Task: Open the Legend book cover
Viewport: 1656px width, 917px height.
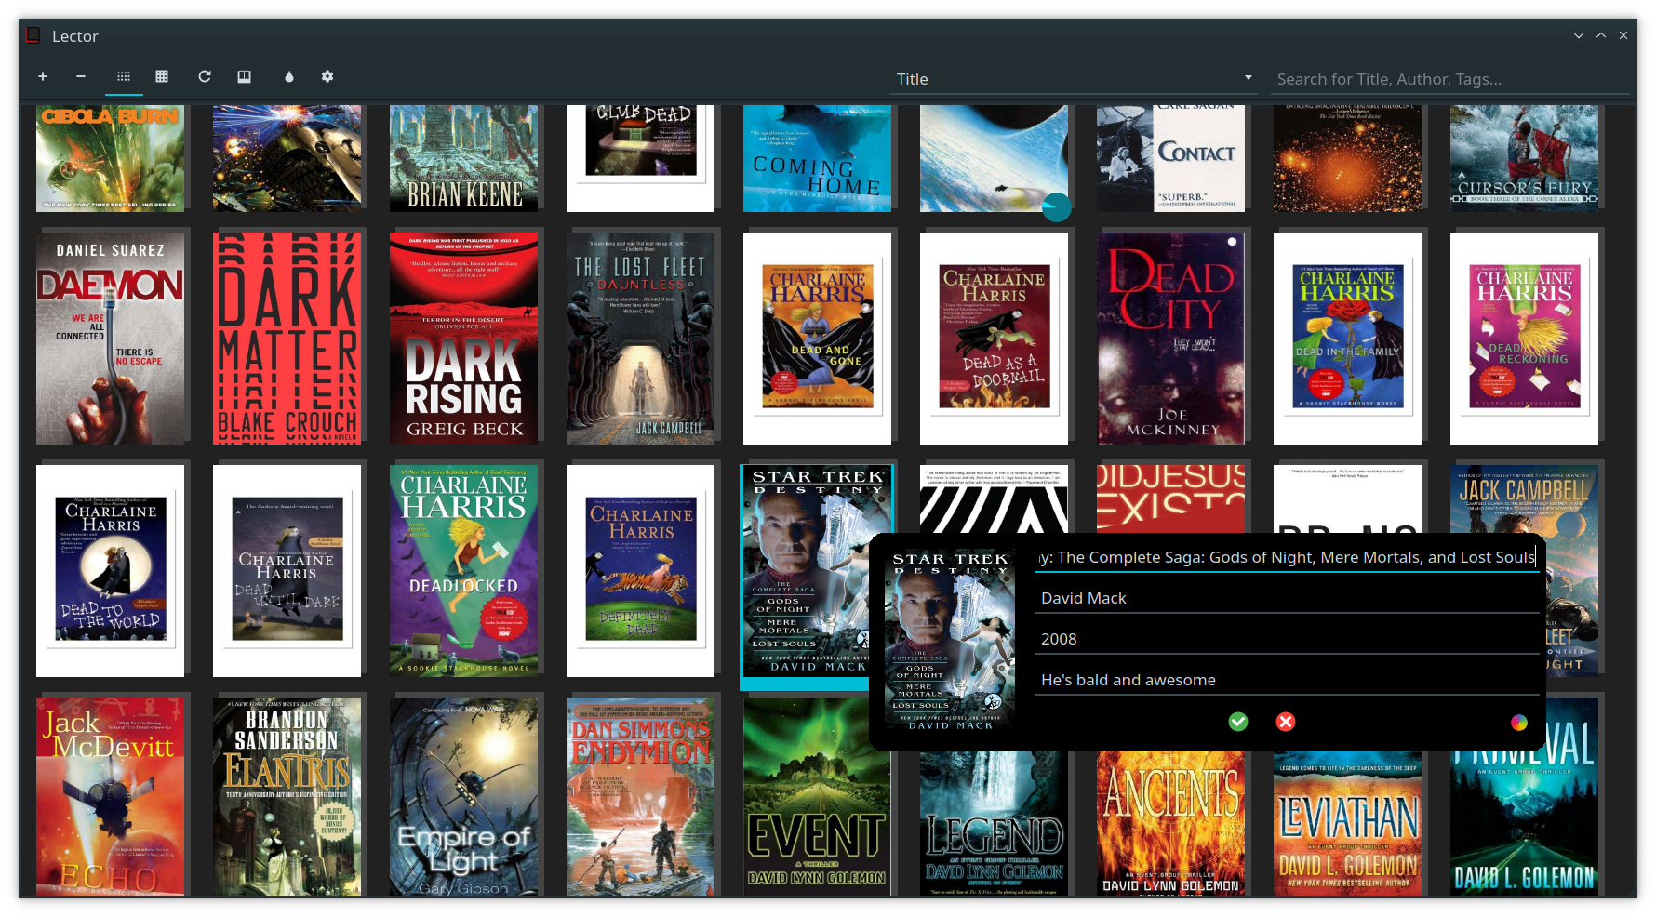Action: 994,824
